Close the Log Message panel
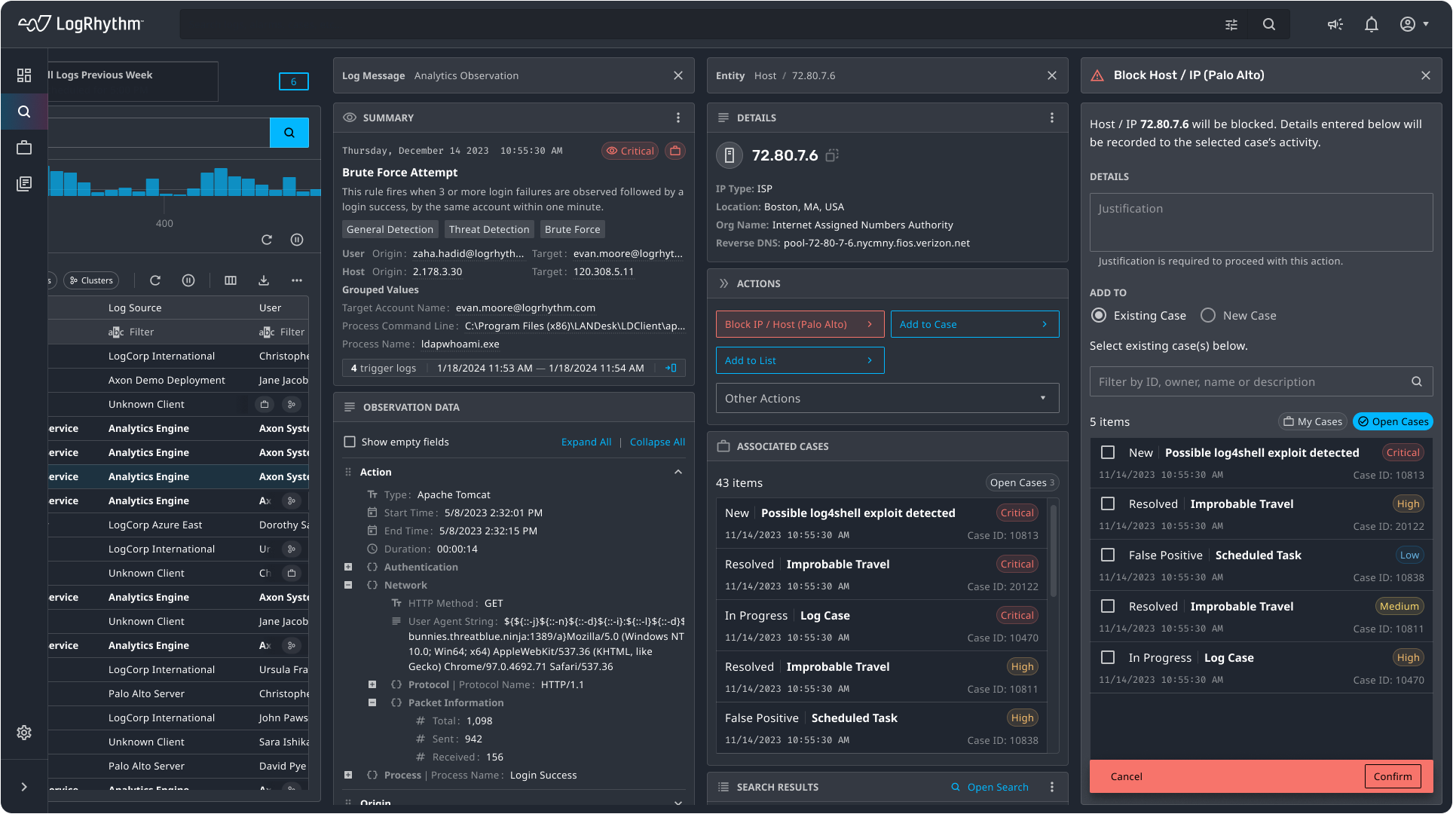This screenshot has height=814, width=1453. 678,75
